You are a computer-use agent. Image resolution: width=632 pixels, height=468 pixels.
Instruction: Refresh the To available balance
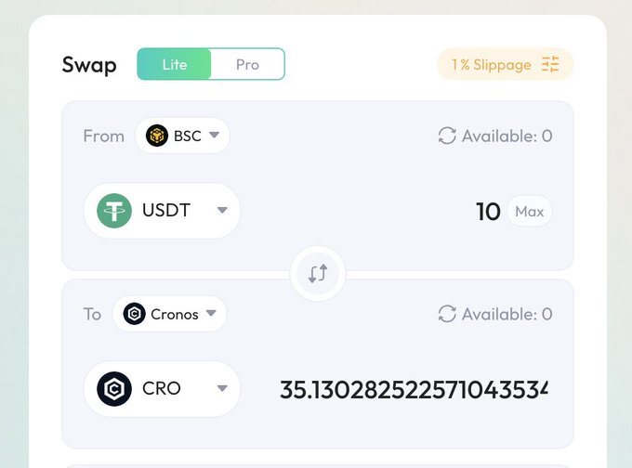[447, 314]
